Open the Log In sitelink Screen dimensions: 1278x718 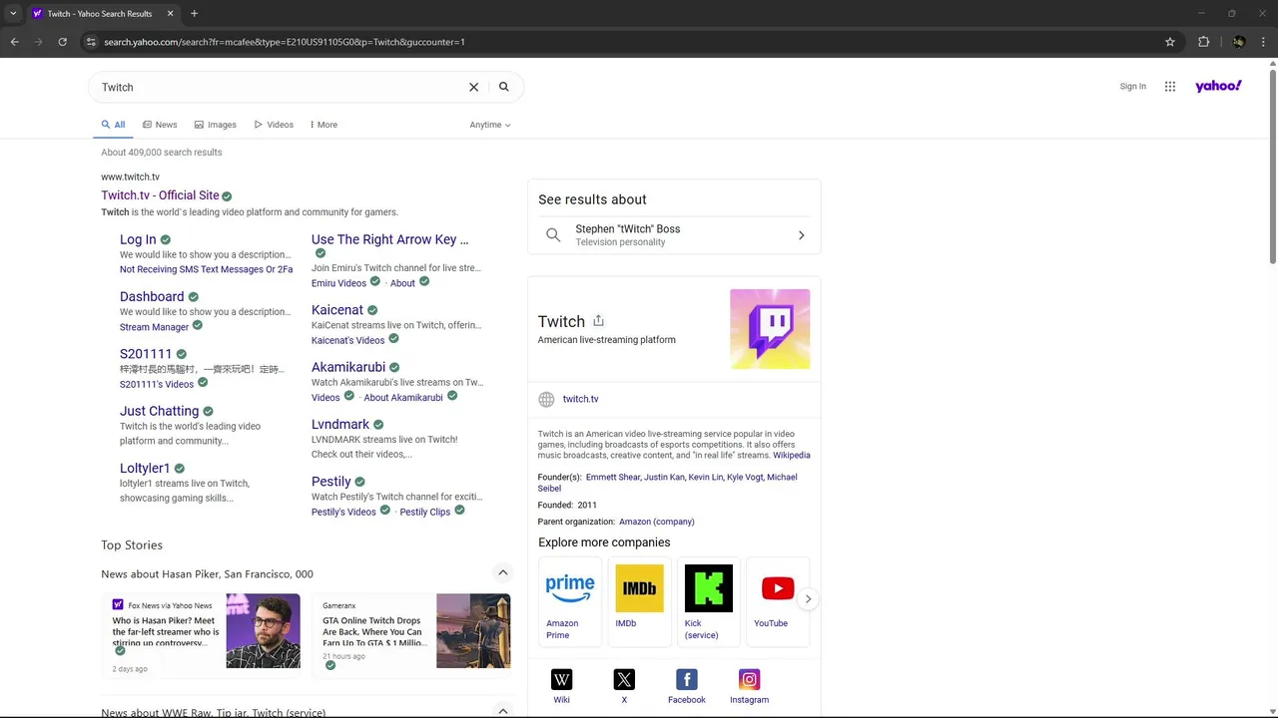tap(138, 239)
